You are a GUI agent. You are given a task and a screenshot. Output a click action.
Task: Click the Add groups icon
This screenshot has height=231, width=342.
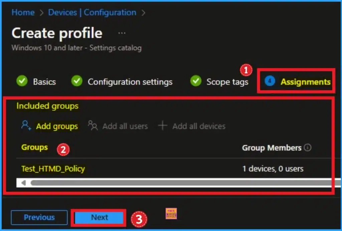(x=25, y=126)
